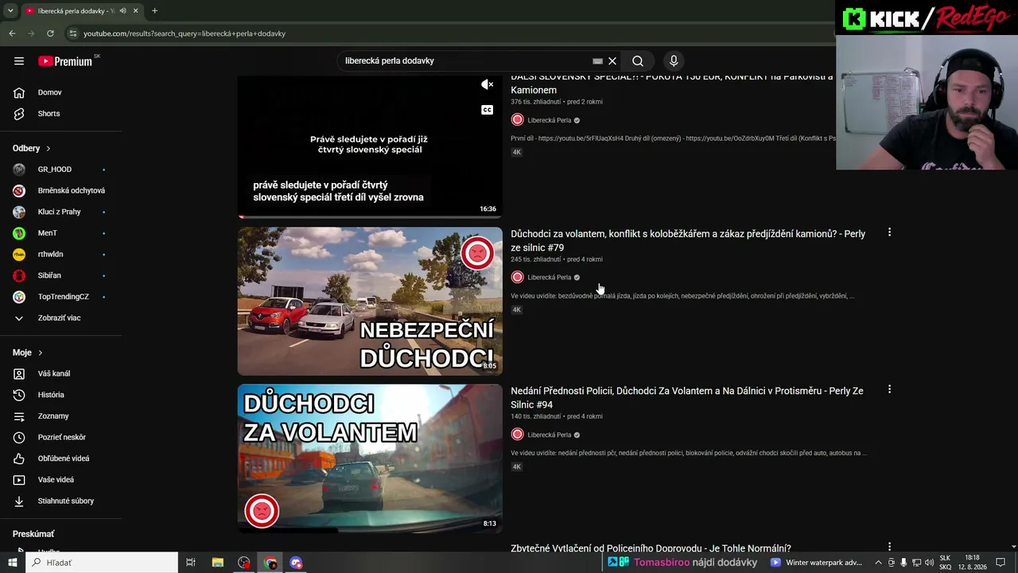Screen dimensions: 1018x573
Task: Show hidden system tray icons
Action: point(878,563)
